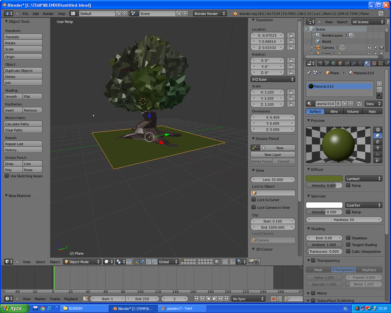Open the Modifiers wrench tab
Viewport: 391px width, 313px height.
pyautogui.click(x=354, y=63)
